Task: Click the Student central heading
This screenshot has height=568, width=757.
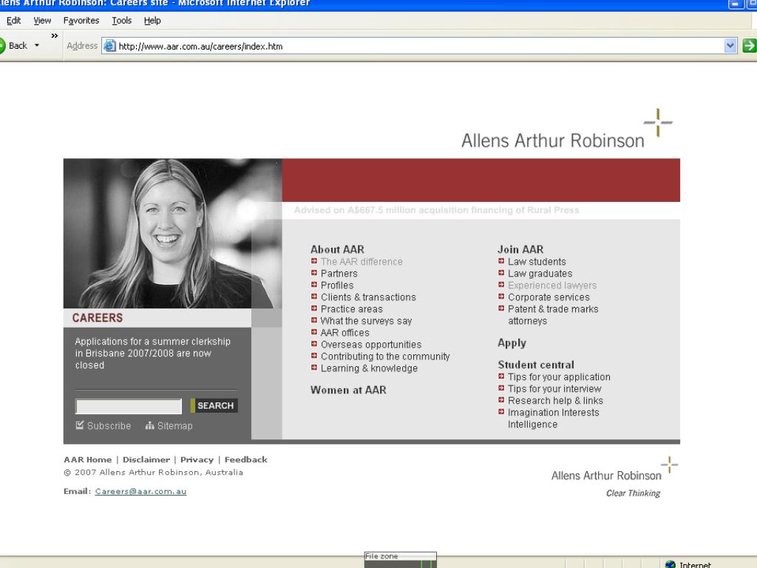Action: click(536, 365)
